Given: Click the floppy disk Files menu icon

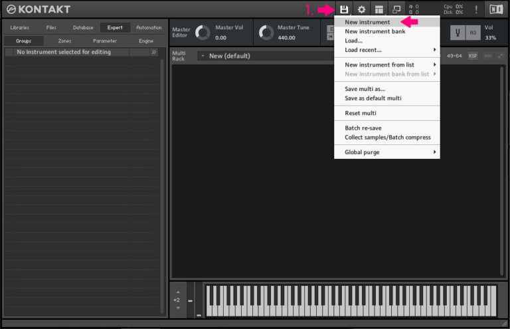Looking at the screenshot, I should coord(344,9).
